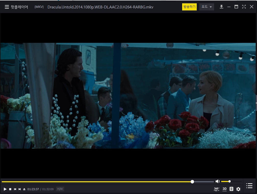
Task: Click the yellow 방송하기 broadcast button
Action: (189, 7)
